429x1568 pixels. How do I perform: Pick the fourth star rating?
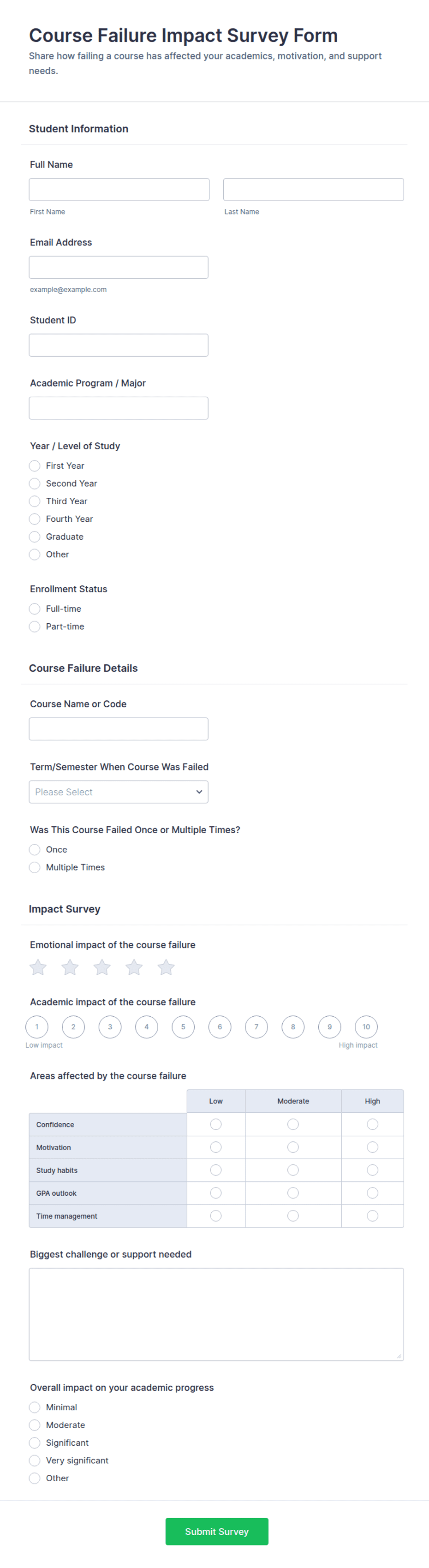coord(134,967)
